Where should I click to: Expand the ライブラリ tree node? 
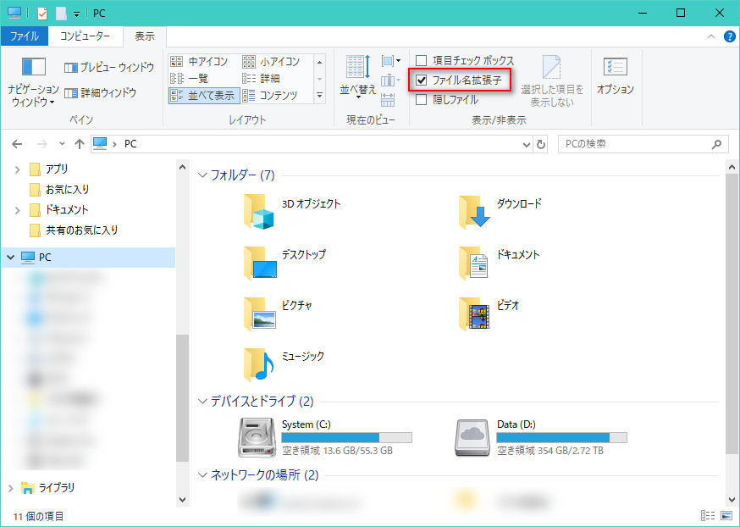11,488
